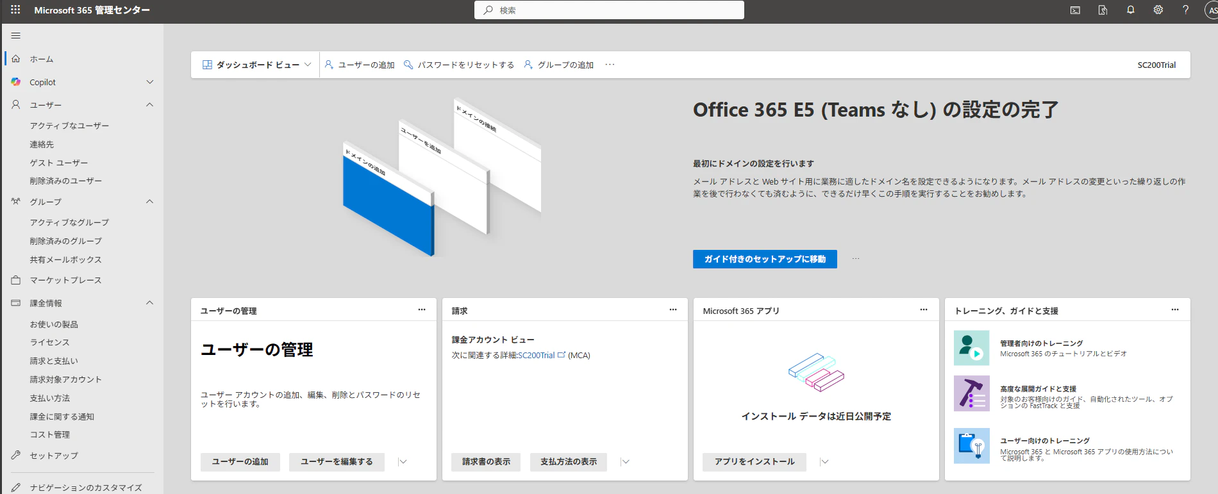Click 請求書の表示 button
Screen dimensions: 1218x494
486,462
